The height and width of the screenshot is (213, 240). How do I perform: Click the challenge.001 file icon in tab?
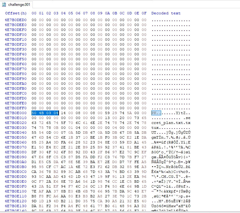coord(4,5)
